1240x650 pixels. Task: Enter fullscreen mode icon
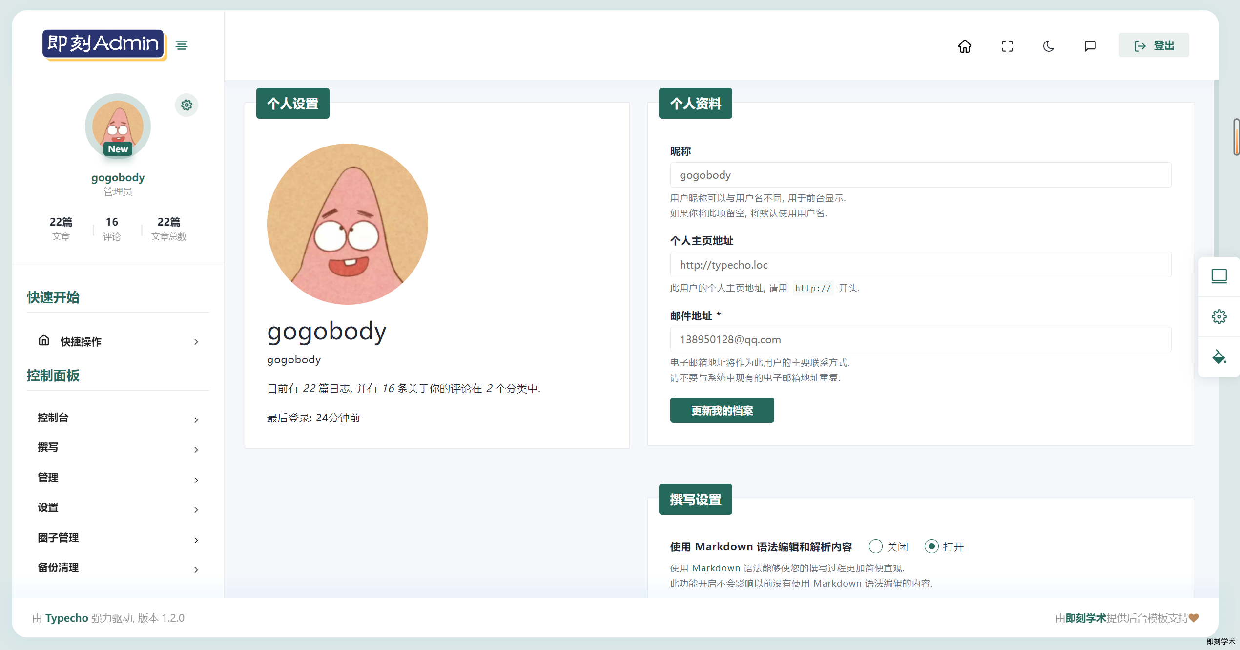1007,46
